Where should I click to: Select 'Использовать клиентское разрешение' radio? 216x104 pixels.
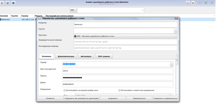[119, 91]
